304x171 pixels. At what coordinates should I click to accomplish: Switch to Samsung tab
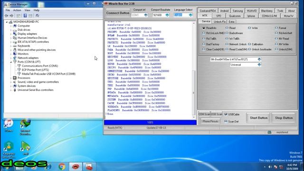237,11
